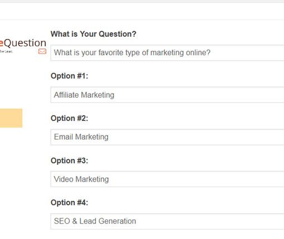Click the small tagline under the logo
Image resolution: width=284 pixels, height=239 pixels.
pos(6,51)
